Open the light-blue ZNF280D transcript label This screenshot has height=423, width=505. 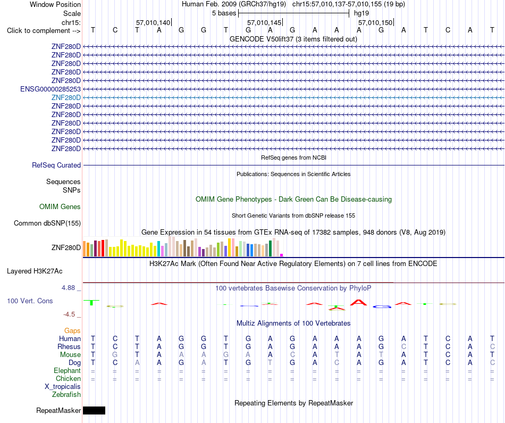point(66,97)
